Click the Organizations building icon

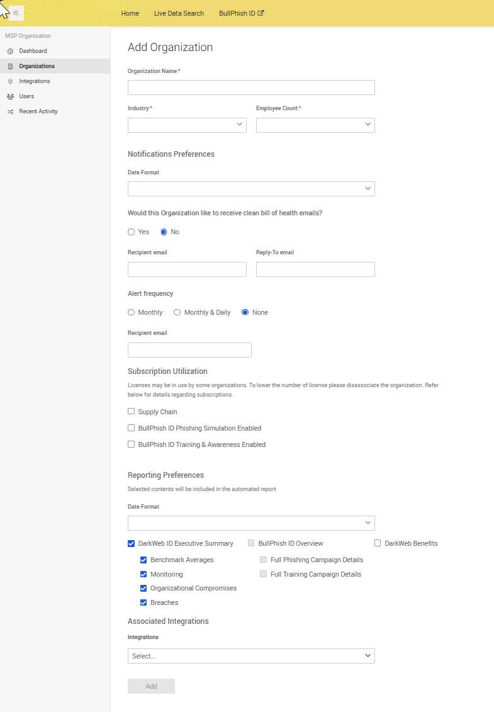click(x=10, y=66)
